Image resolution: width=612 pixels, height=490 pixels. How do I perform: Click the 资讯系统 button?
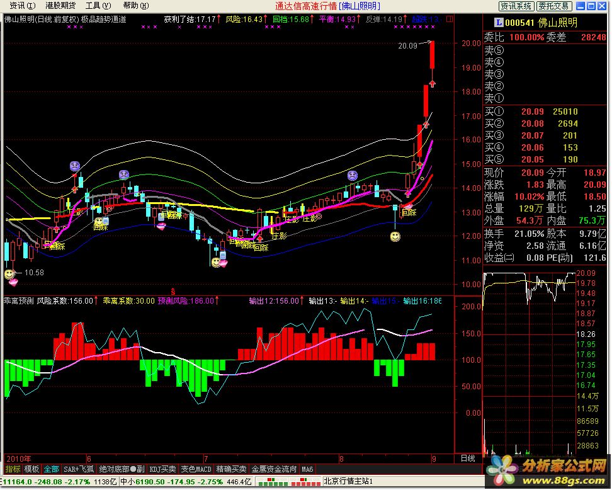click(x=516, y=6)
